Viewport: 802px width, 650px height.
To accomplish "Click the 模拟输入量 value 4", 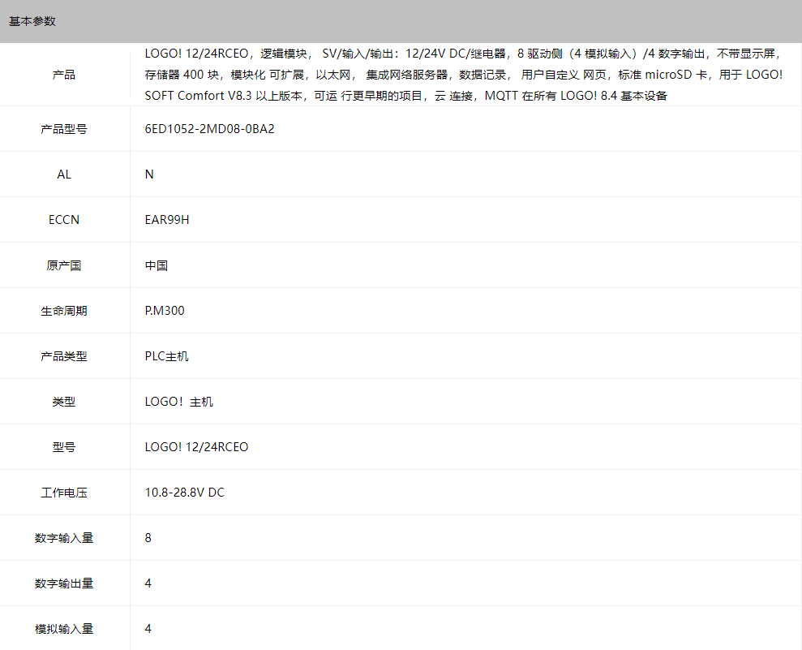I will 148,629.
